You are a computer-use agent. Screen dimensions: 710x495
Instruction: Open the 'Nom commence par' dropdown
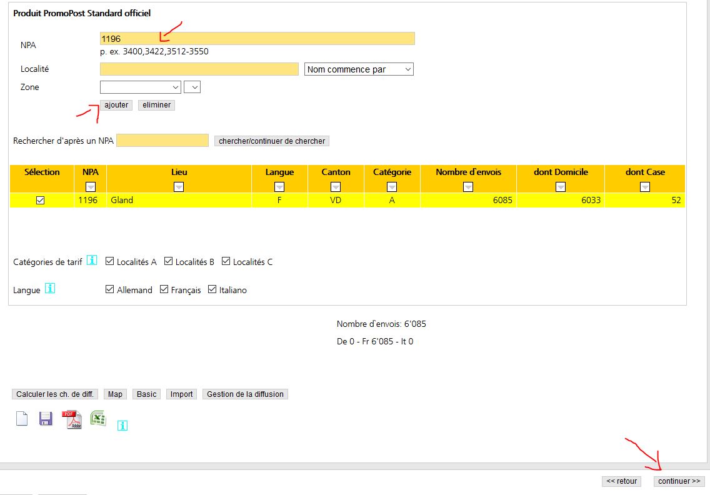pos(359,69)
